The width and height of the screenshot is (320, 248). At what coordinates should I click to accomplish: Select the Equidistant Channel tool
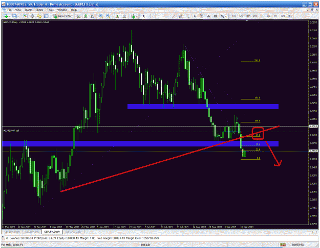point(181,16)
